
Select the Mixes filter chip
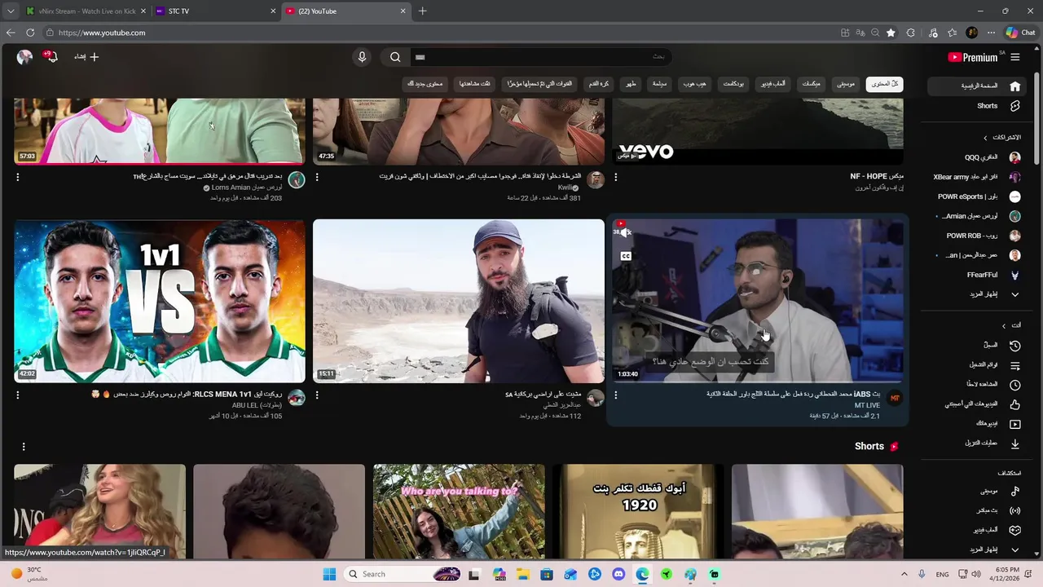[812, 84]
